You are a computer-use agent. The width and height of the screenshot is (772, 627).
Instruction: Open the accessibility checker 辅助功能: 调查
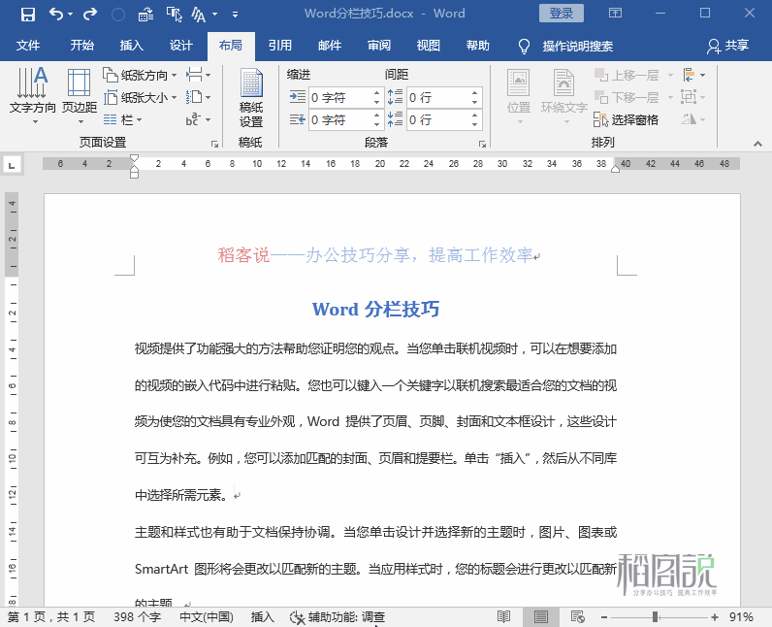(338, 617)
